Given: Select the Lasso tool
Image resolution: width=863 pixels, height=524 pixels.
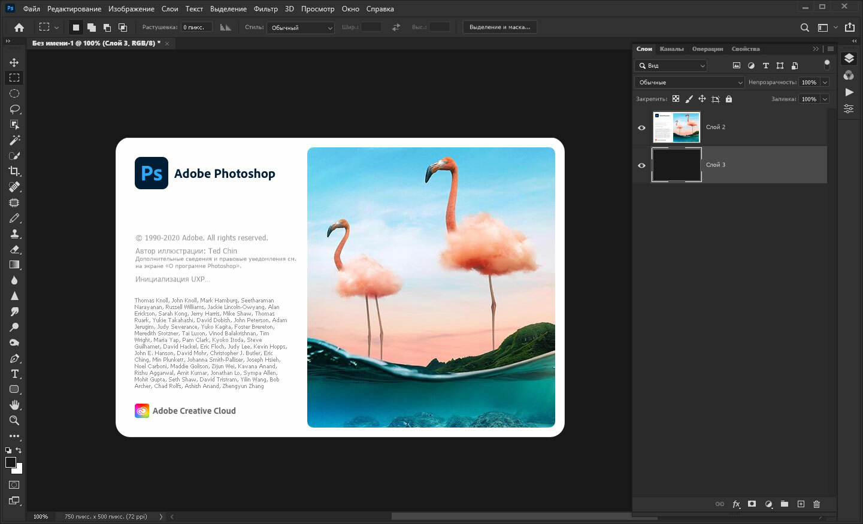Looking at the screenshot, I should [x=14, y=109].
